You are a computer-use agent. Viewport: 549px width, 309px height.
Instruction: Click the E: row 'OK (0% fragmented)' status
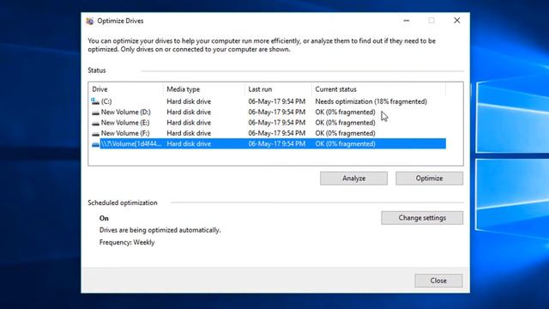point(345,123)
